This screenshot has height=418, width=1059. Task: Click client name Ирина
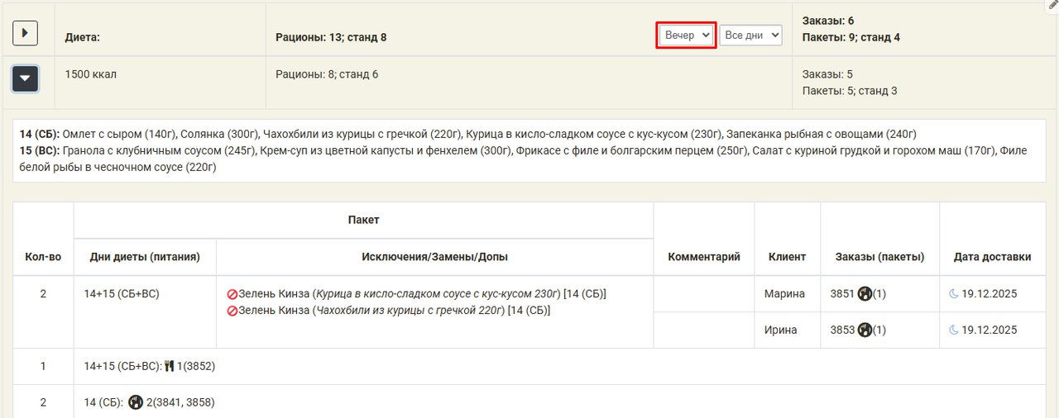780,330
